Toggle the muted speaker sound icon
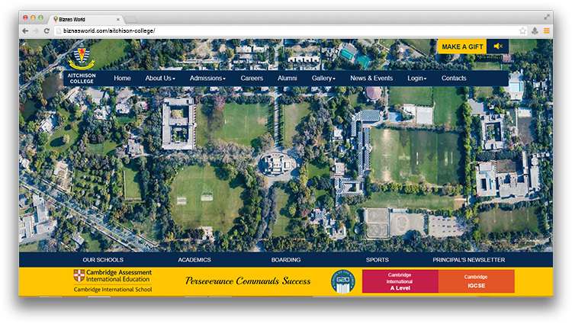 (x=498, y=47)
